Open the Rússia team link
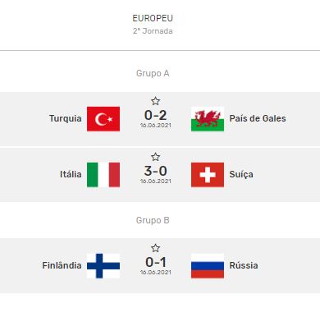Viewport: 320px width, 317px height. pyautogui.click(x=244, y=265)
